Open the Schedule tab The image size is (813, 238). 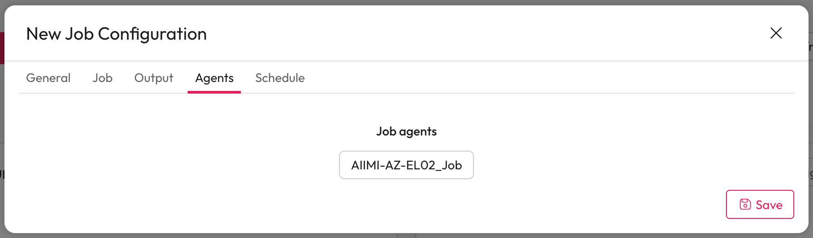point(280,78)
